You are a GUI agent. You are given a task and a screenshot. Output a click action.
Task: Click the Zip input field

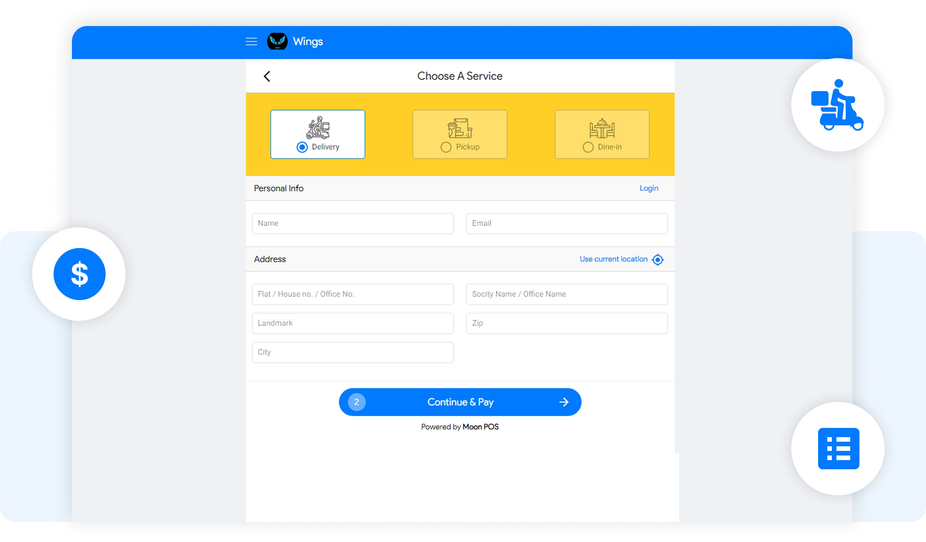pyautogui.click(x=566, y=323)
